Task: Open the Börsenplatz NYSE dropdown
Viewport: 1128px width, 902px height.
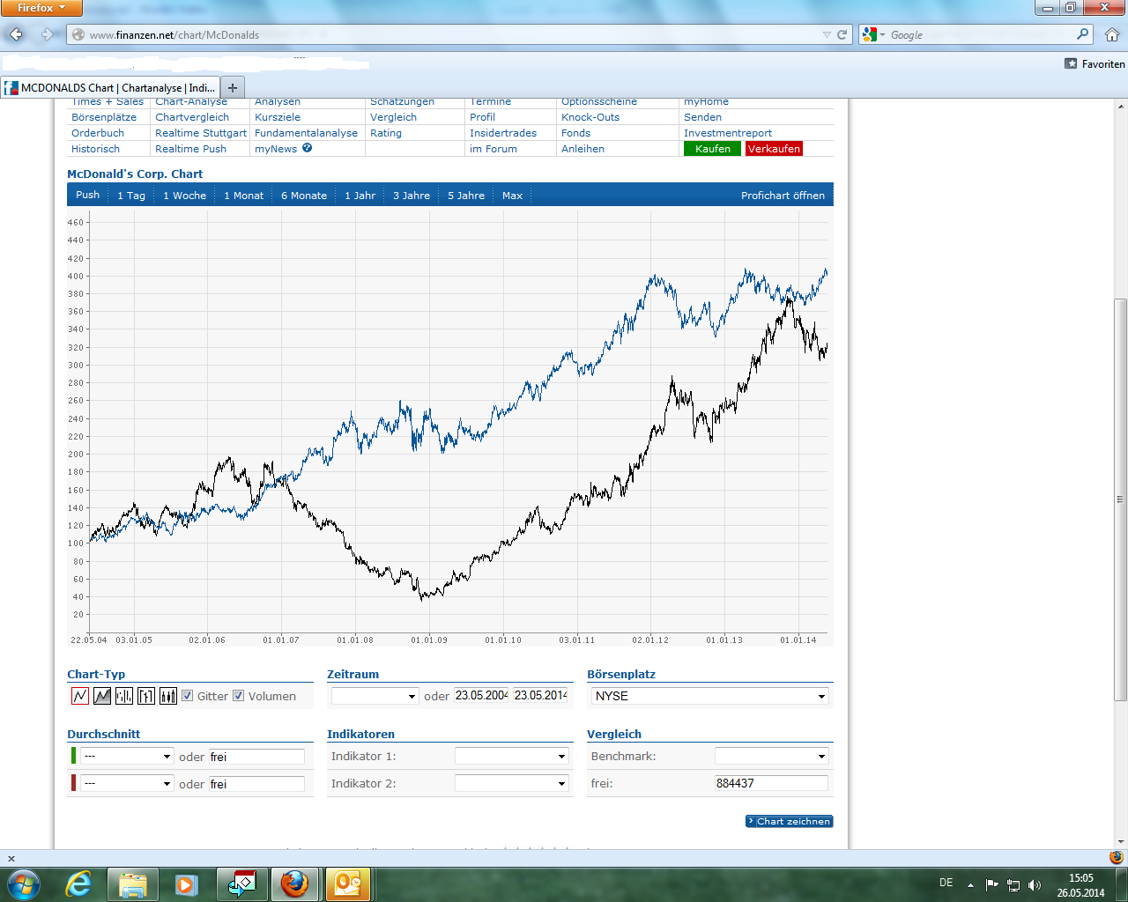Action: pyautogui.click(x=710, y=696)
